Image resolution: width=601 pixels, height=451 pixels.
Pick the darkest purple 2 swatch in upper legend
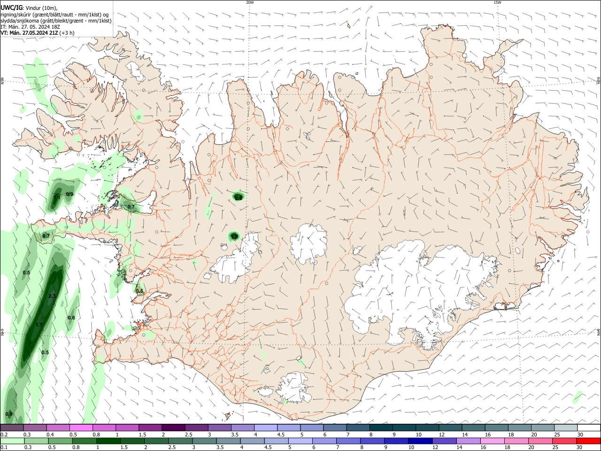click(x=173, y=428)
